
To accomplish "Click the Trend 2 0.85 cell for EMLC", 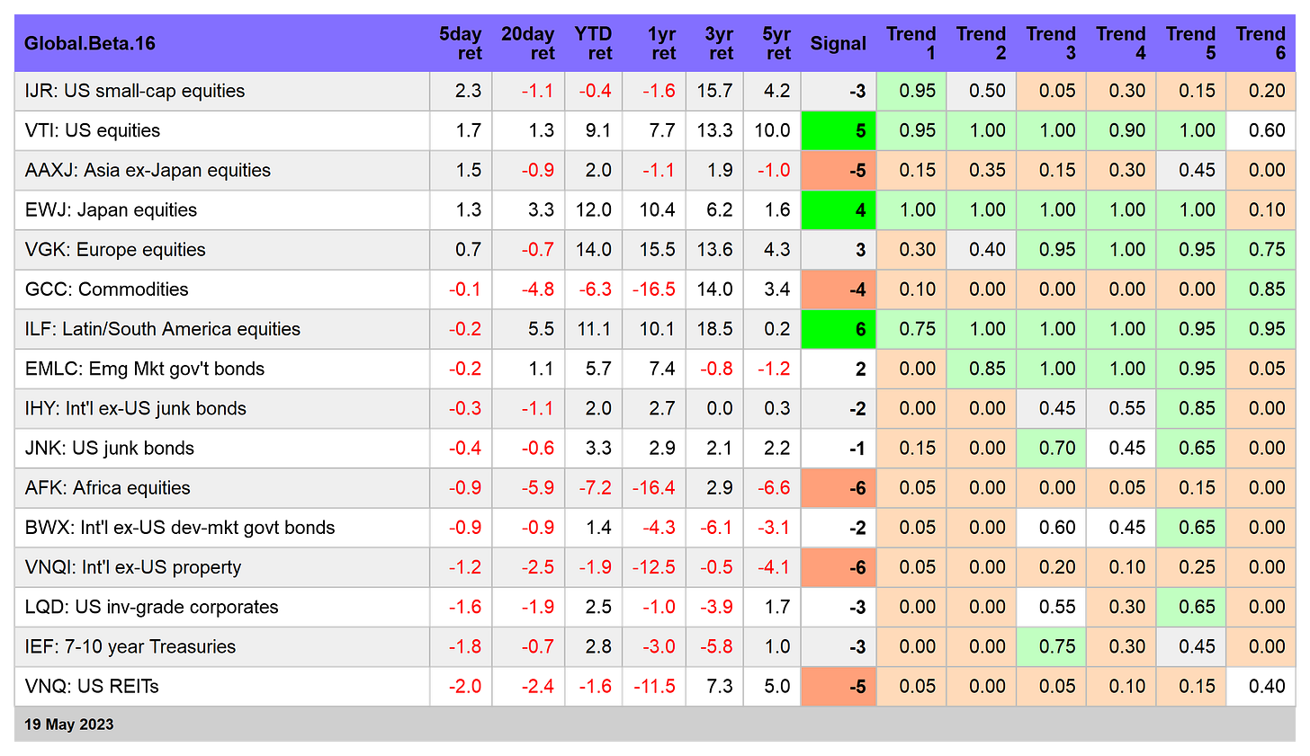I will [x=982, y=369].
